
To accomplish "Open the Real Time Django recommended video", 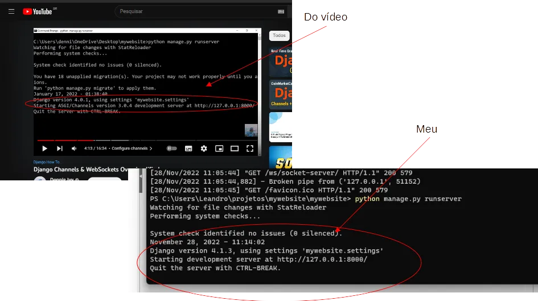I will tap(282, 61).
